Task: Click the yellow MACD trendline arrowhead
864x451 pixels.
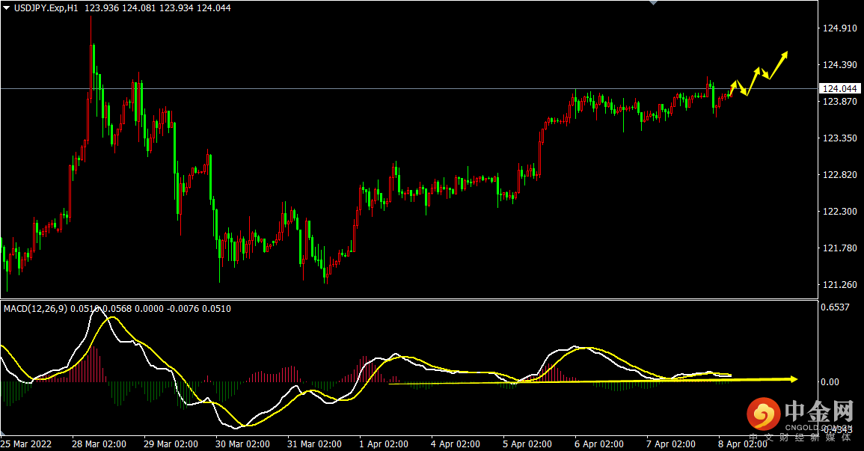Action: tap(794, 379)
